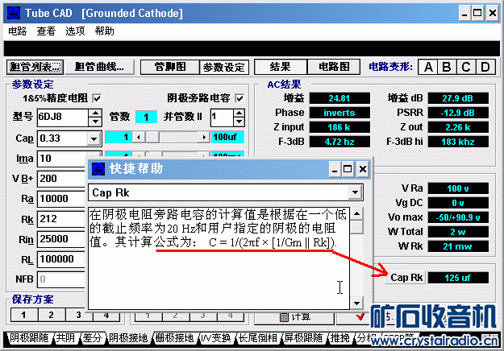Click the V B+ field showing 200
This screenshot has height=351, width=504.
(x=62, y=179)
